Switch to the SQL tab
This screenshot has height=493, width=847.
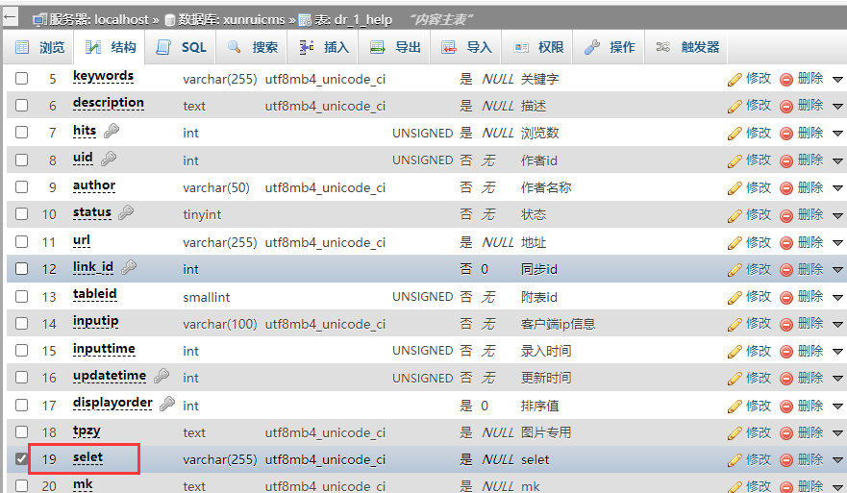coord(182,47)
